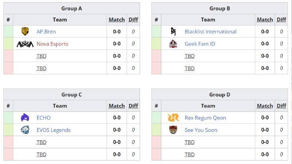
Task: Open the Rex Regum Qeon link
Action: pos(205,118)
